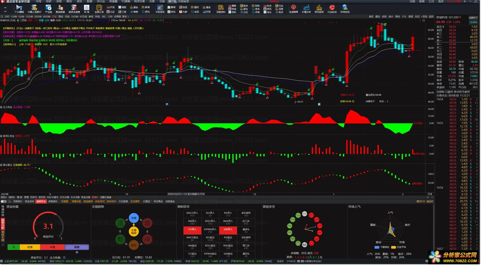
Task: Select the red 中度 control level segment
Action: [x=52, y=247]
